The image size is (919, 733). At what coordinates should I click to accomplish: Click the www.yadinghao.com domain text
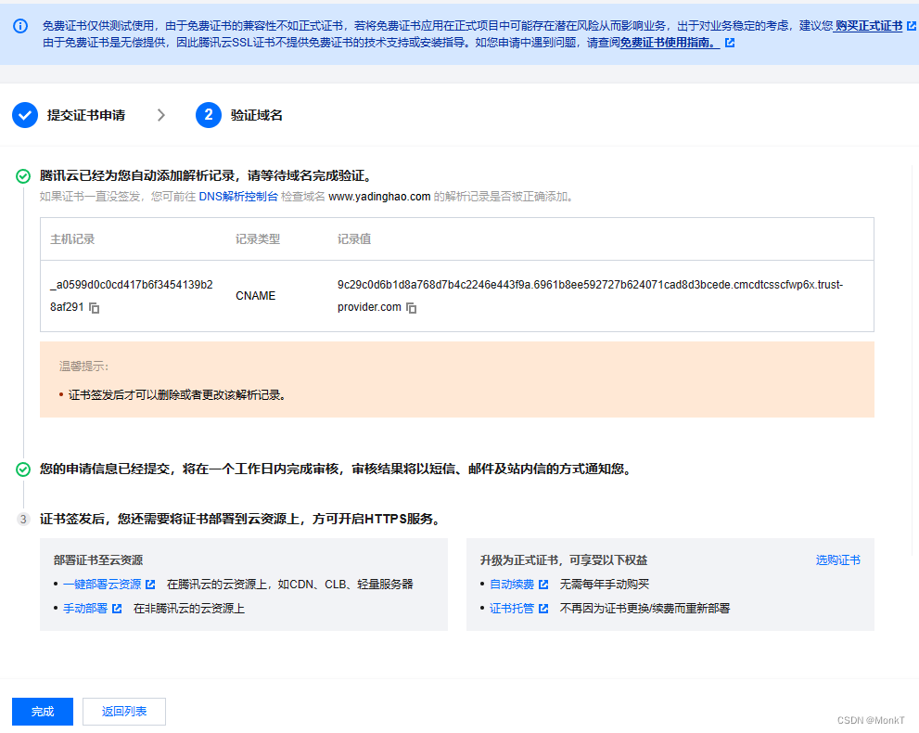(x=379, y=197)
